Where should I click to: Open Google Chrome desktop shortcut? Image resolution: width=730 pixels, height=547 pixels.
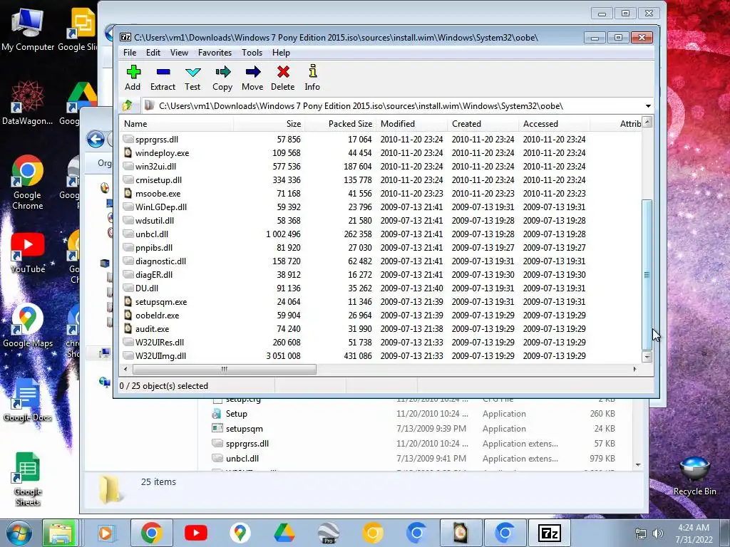(28, 182)
